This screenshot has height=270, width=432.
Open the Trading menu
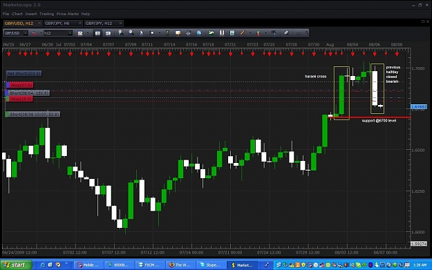(46, 14)
